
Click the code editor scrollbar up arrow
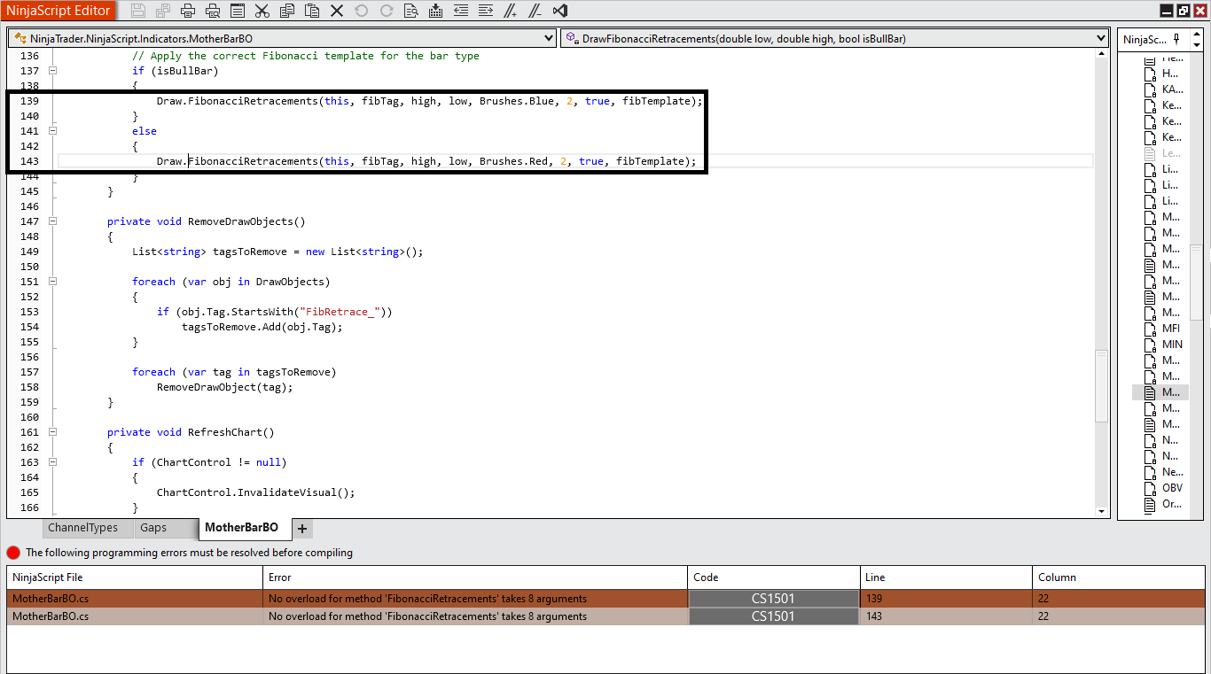point(1102,56)
